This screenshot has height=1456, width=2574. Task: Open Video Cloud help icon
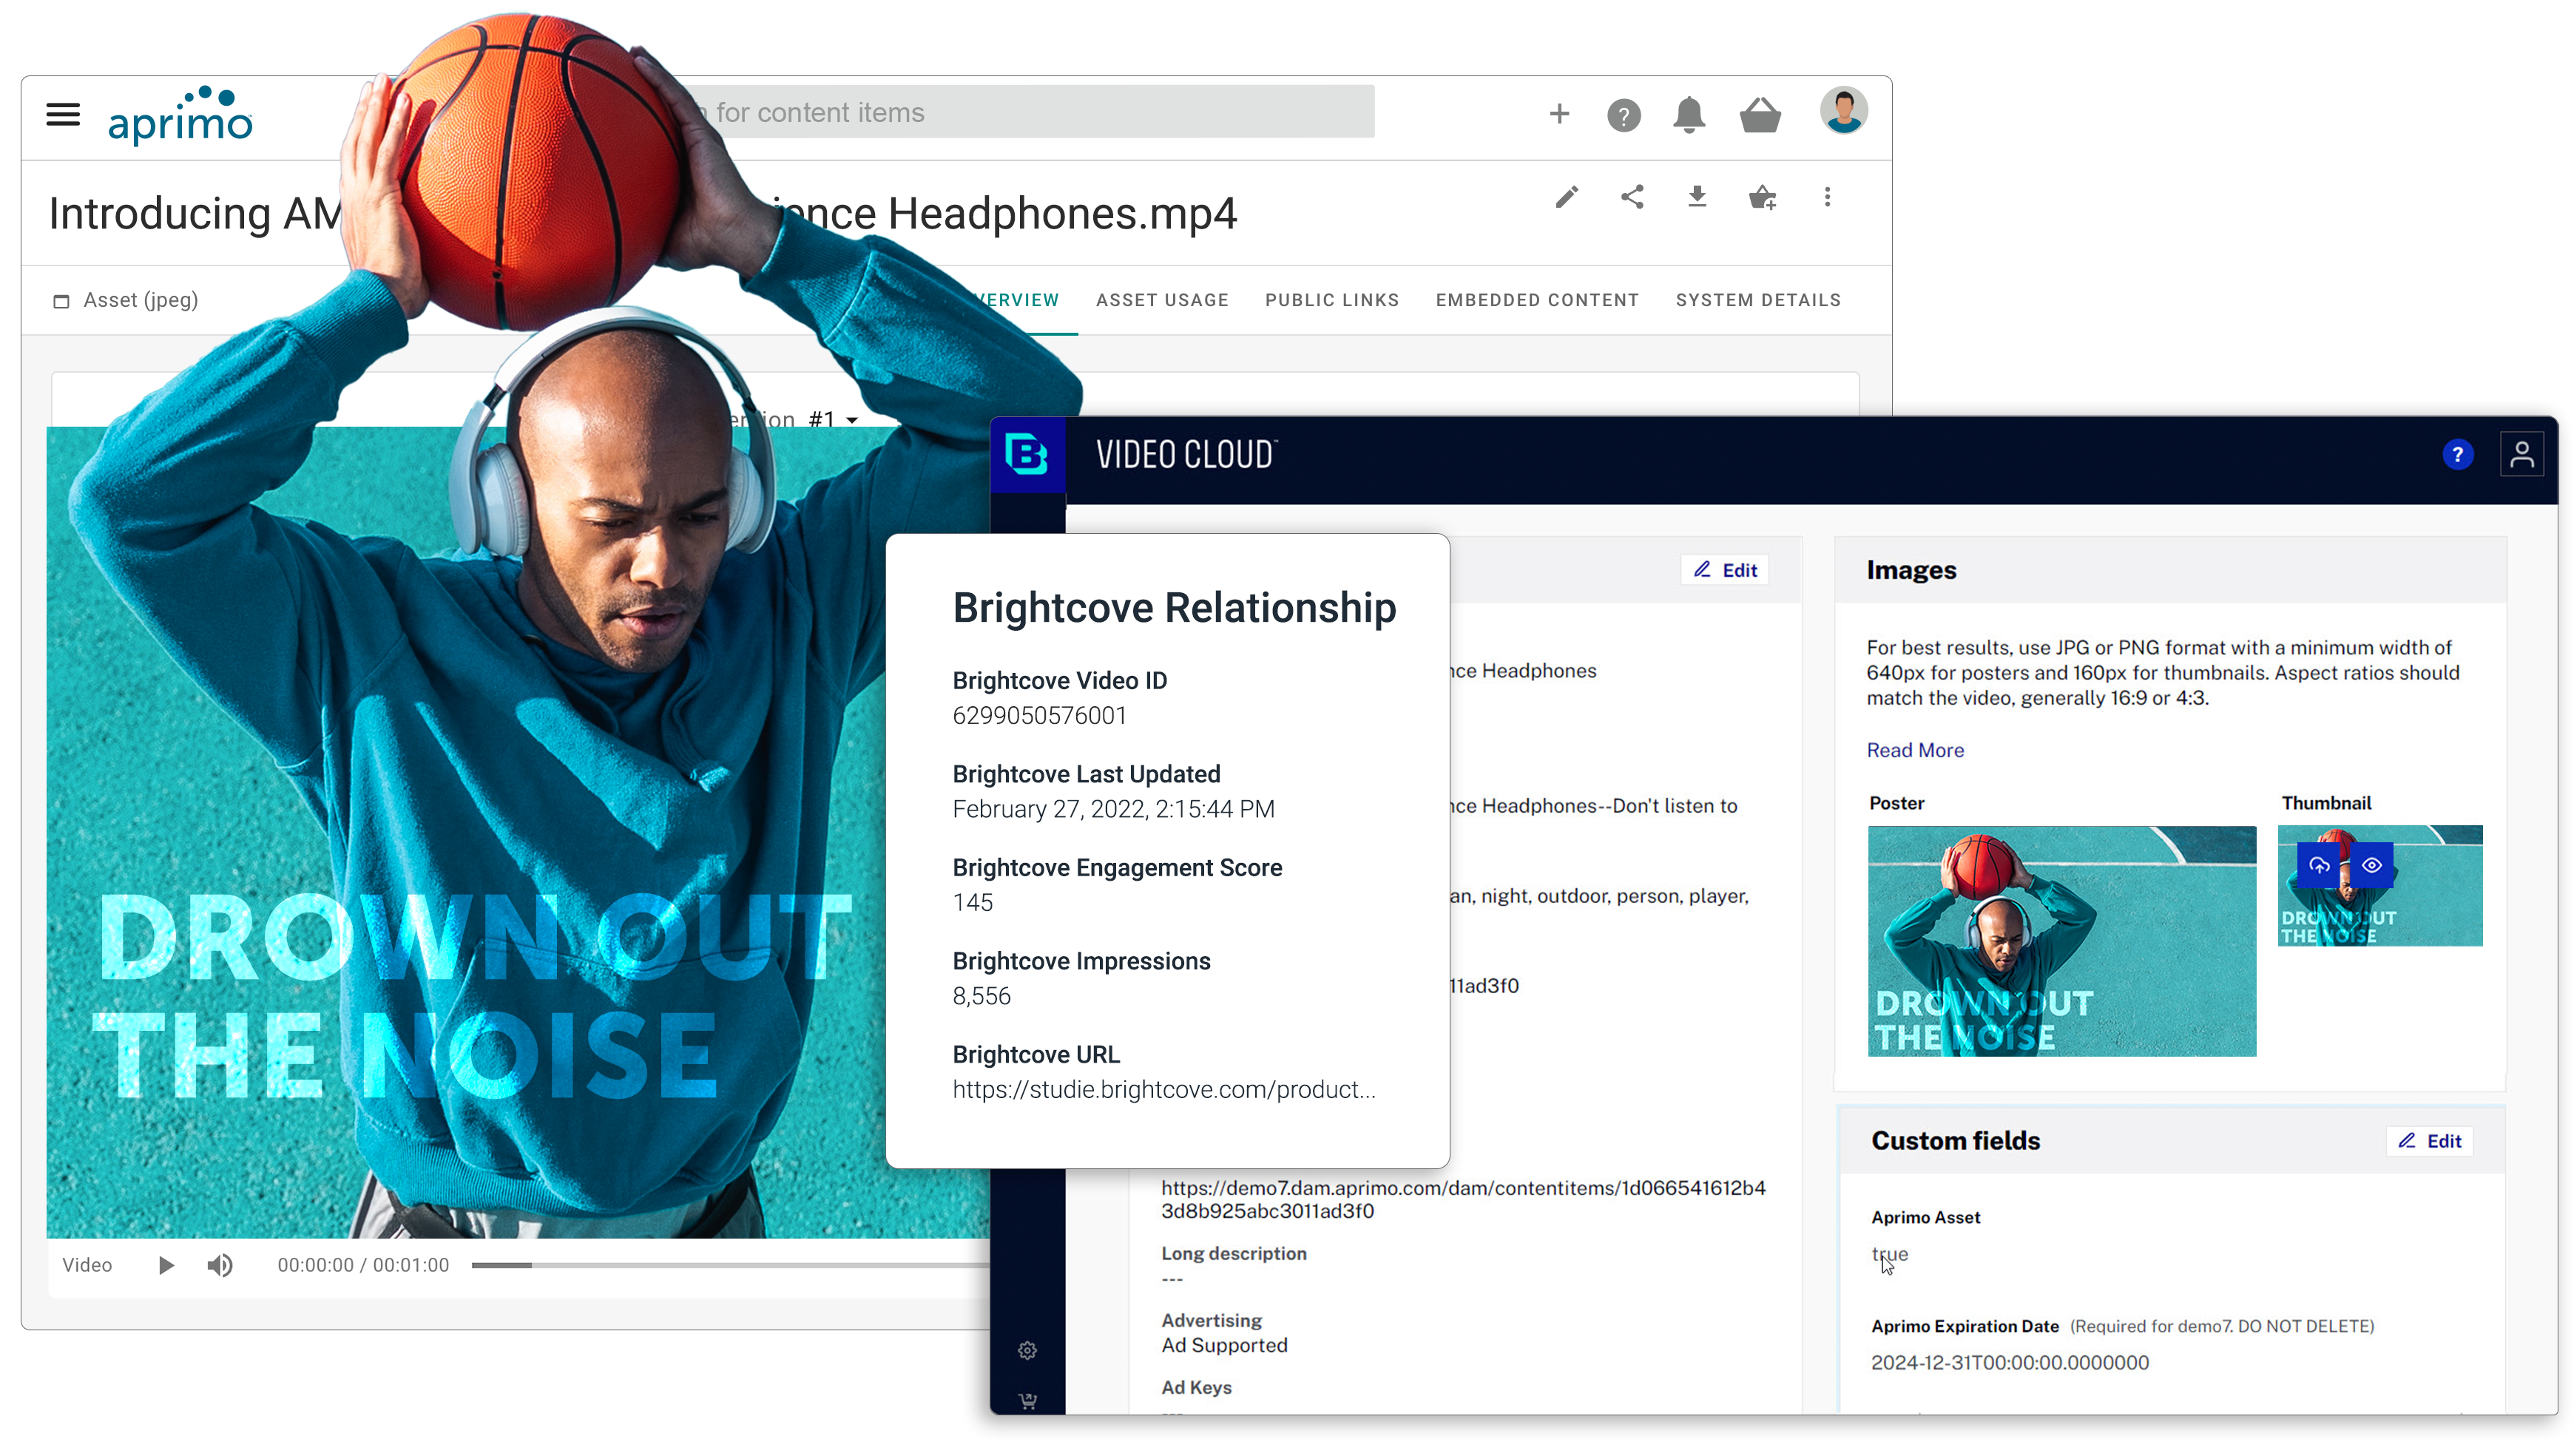pyautogui.click(x=2457, y=455)
